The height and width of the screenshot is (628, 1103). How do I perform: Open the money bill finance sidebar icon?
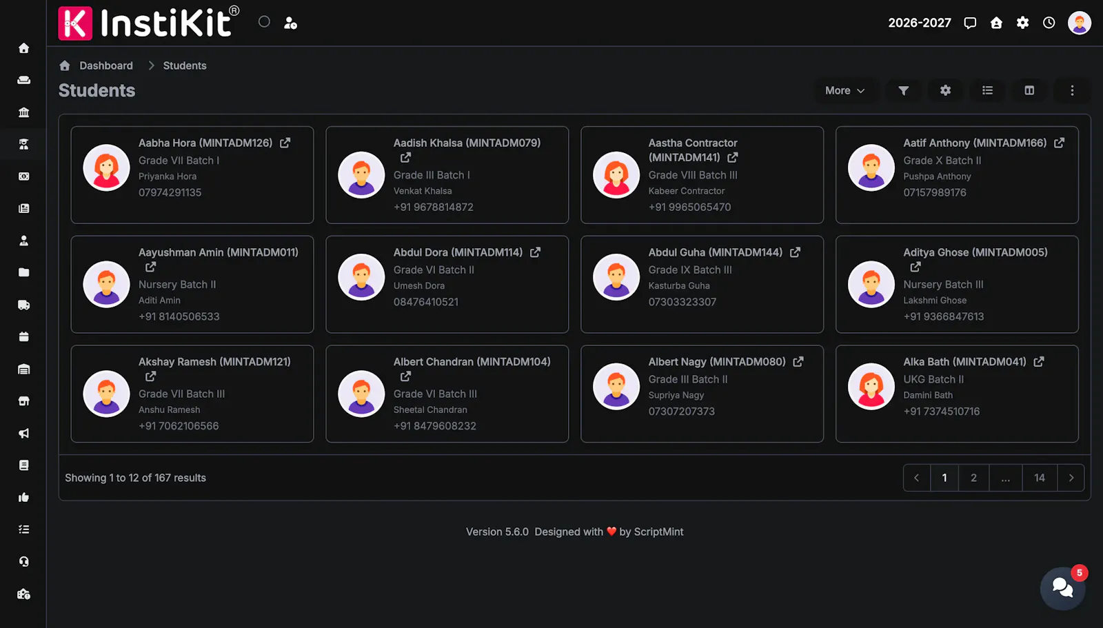pos(24,176)
